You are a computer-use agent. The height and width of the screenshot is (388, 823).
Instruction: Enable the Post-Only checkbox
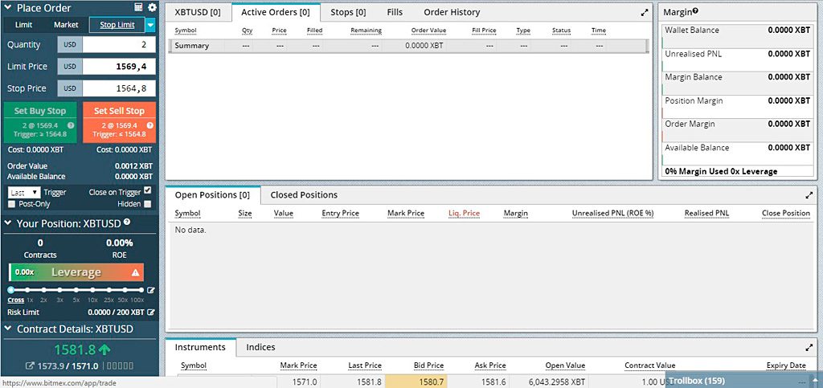[11, 204]
